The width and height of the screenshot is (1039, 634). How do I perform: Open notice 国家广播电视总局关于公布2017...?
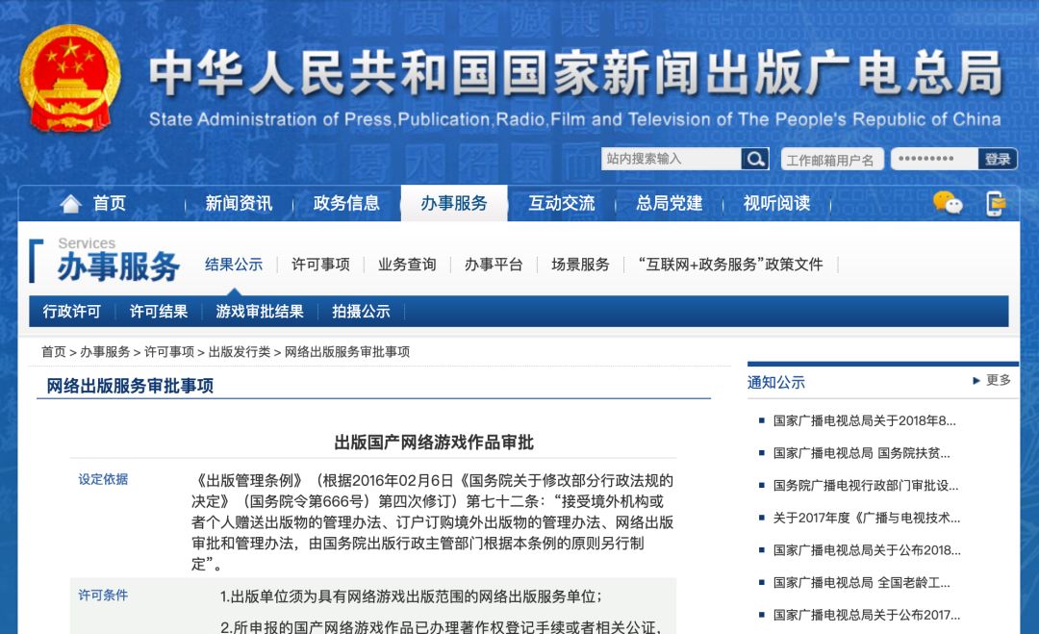tap(867, 616)
